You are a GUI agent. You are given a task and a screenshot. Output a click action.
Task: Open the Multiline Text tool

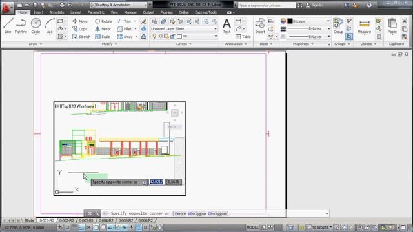[227, 26]
